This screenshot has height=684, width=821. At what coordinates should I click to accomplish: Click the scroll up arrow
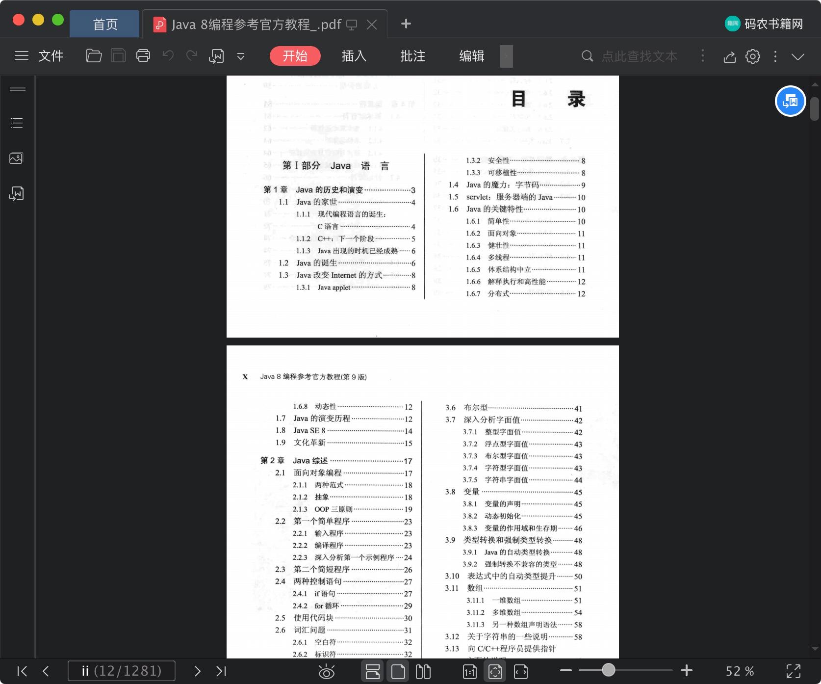[815, 85]
